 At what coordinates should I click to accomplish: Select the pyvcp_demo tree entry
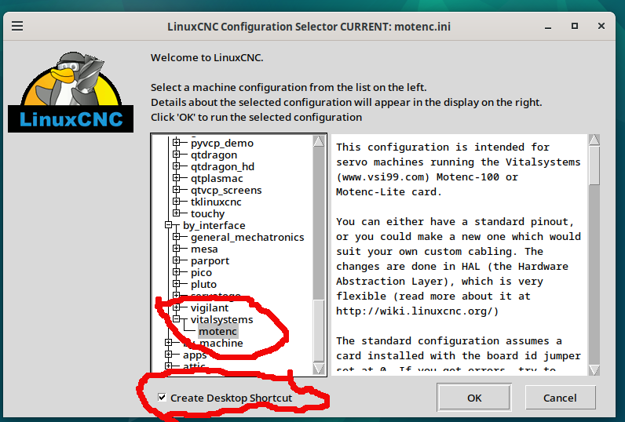[x=221, y=143]
